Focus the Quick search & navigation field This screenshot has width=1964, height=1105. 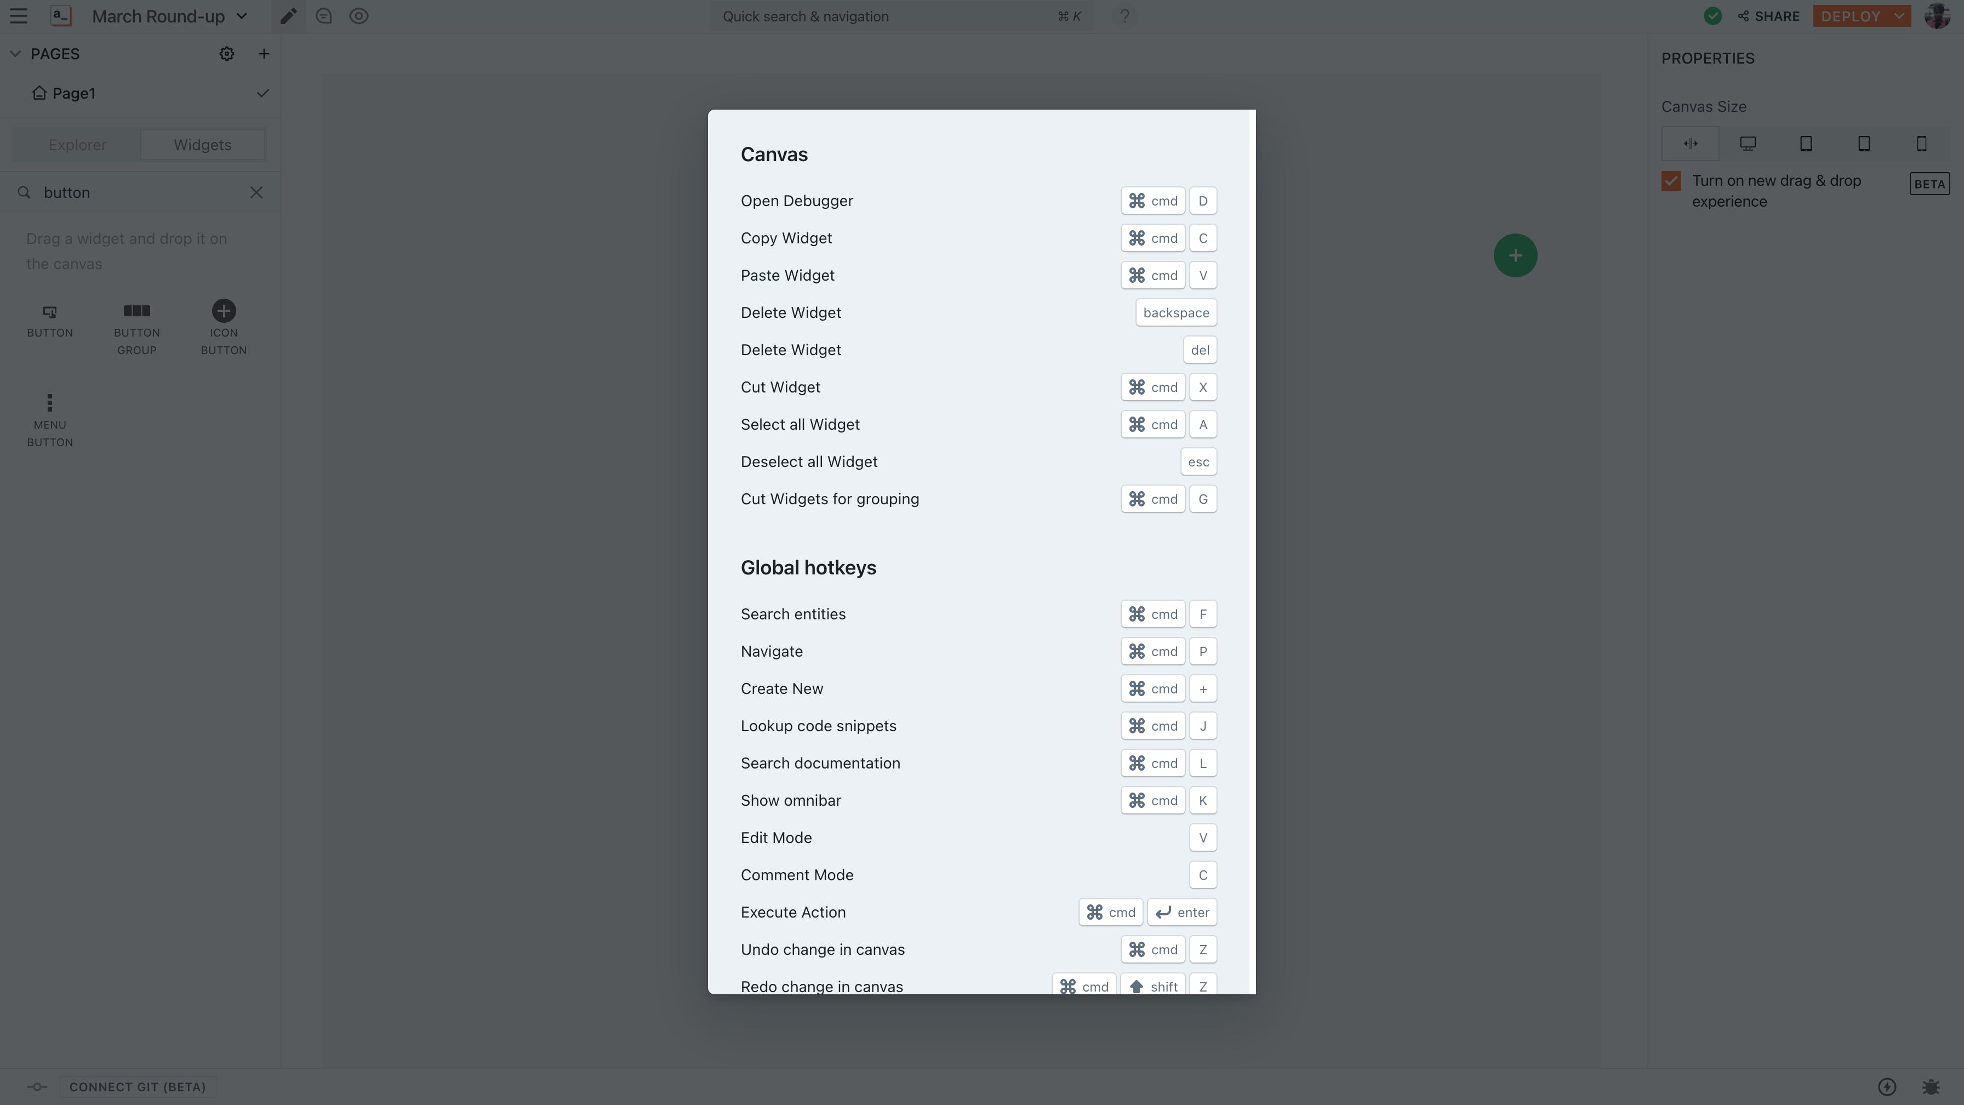902,16
